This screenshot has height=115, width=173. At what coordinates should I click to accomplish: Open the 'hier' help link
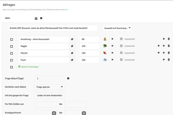[x=67, y=10]
